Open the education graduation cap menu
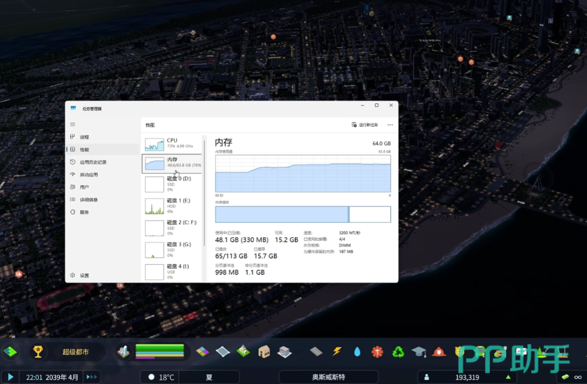The height and width of the screenshot is (384, 587). 419,352
